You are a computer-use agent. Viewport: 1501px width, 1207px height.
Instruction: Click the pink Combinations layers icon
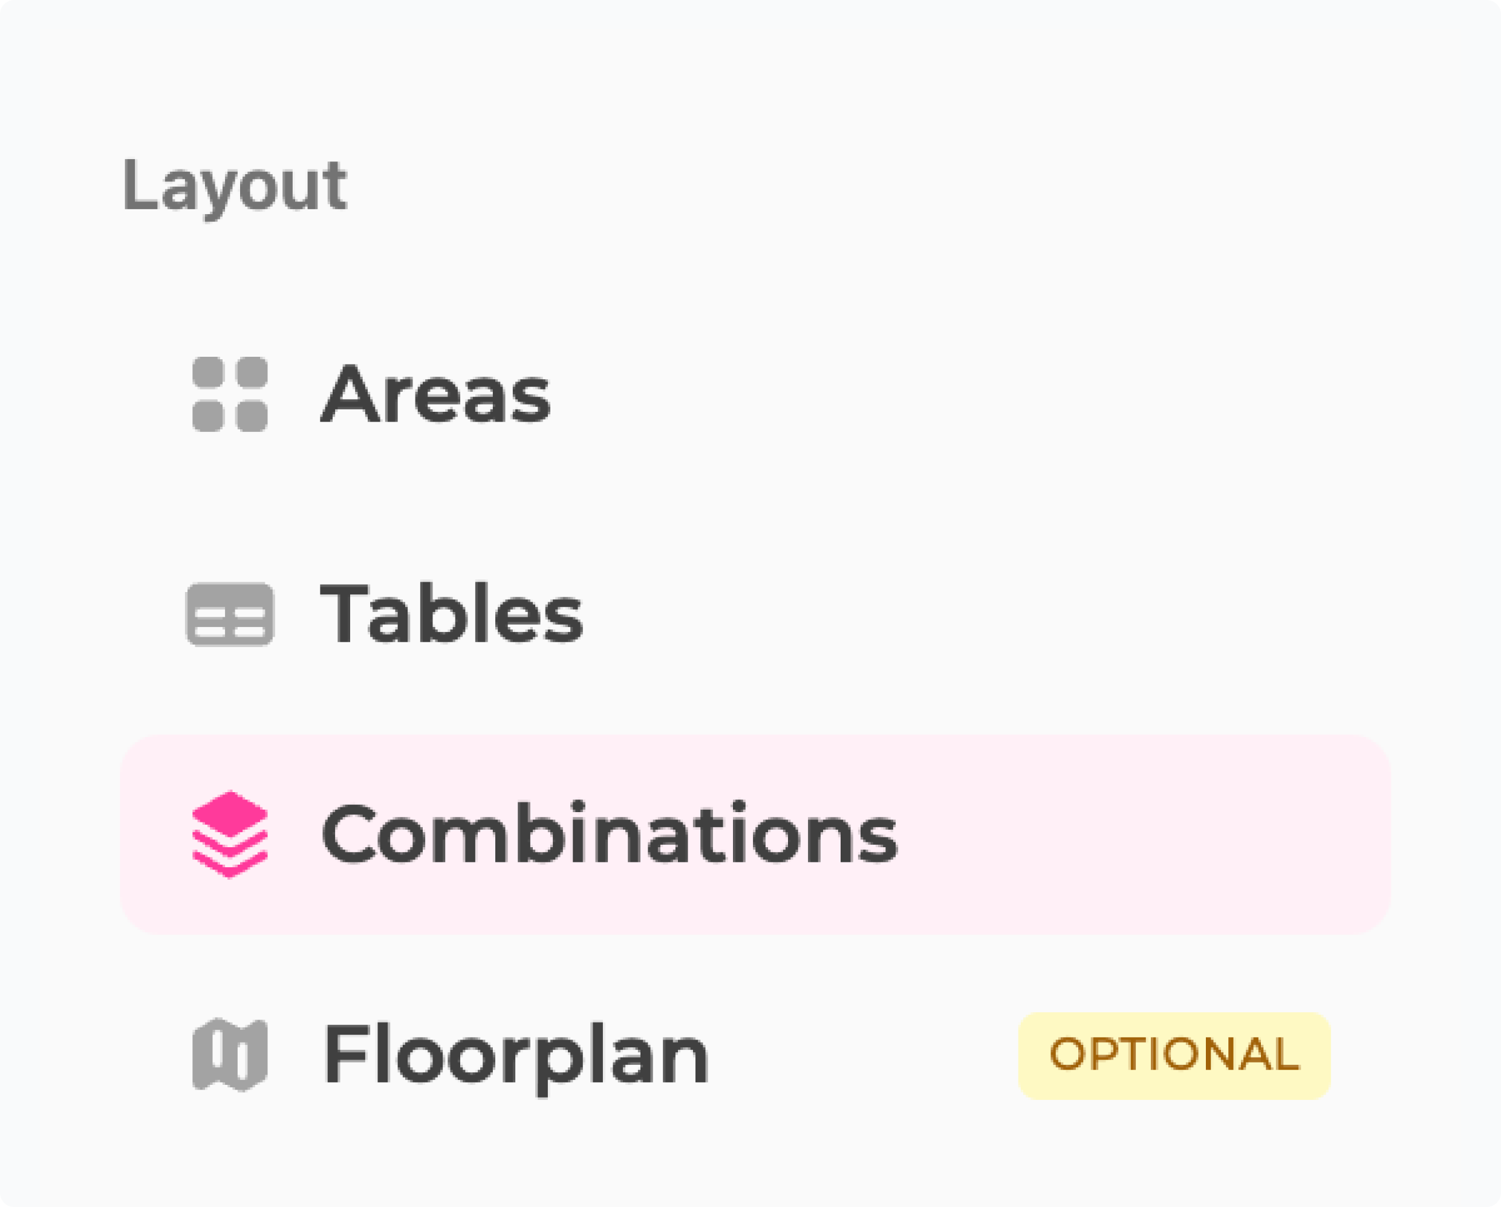pyautogui.click(x=230, y=834)
